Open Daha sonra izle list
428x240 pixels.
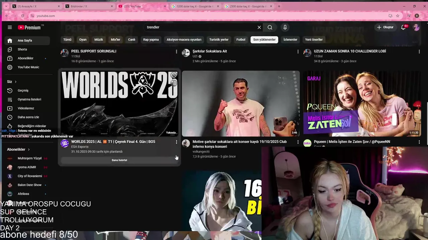(27, 117)
